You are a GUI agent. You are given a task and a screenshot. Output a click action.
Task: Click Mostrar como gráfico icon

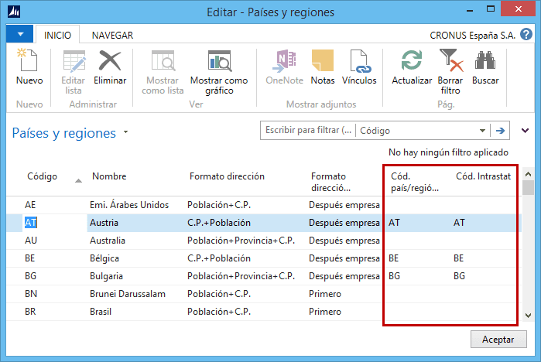coord(219,60)
